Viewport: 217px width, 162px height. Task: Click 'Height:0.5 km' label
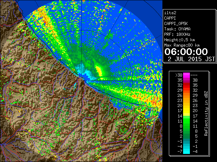[x=179, y=40]
